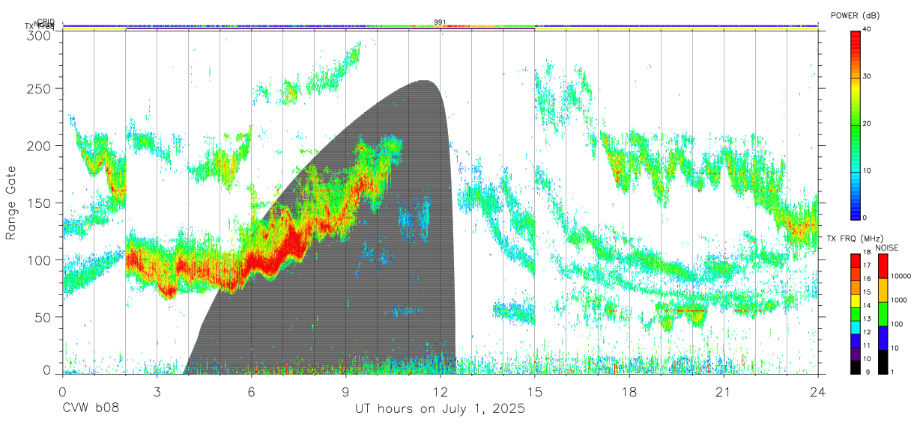This screenshot has width=920, height=424.
Task: Click the 150 range gate tick label
Action: 40,203
